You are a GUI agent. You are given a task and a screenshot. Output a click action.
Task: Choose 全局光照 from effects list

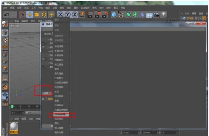pos(59,51)
